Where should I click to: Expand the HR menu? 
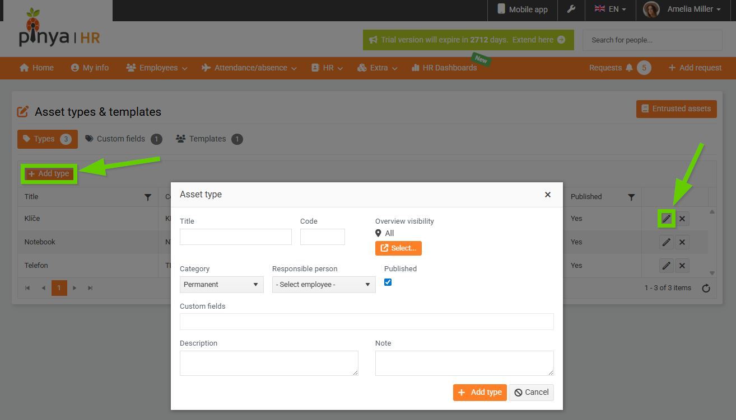(327, 68)
